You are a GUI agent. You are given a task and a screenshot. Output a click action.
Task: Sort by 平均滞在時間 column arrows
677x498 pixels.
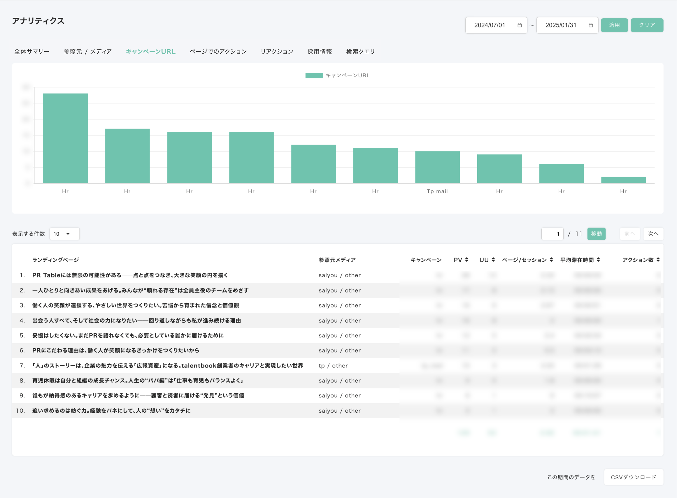(598, 260)
